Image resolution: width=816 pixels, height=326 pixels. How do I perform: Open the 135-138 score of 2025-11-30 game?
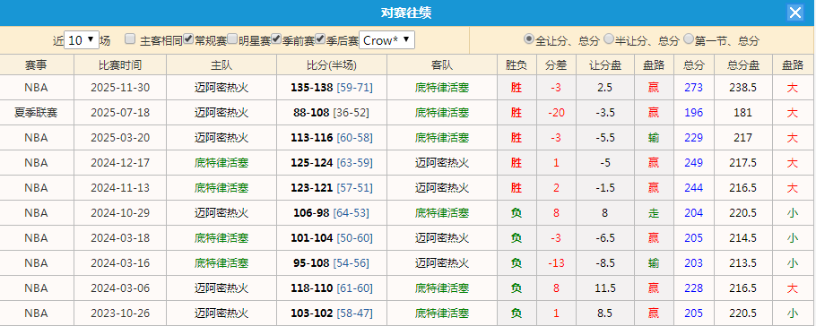pos(311,88)
